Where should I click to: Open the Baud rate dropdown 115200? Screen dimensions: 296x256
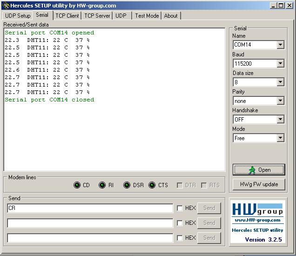click(280, 63)
